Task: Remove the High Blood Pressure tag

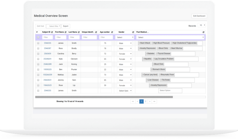Action: (153, 43)
